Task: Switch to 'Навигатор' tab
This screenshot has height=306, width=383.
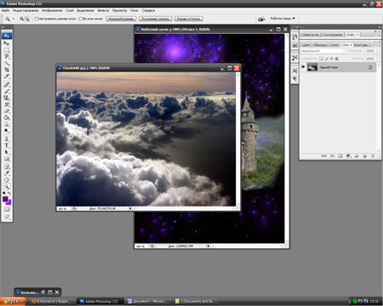Action: [311, 35]
